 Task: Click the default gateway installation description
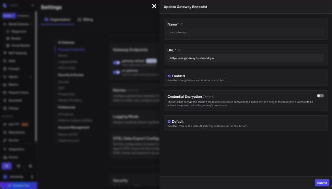point(207,126)
